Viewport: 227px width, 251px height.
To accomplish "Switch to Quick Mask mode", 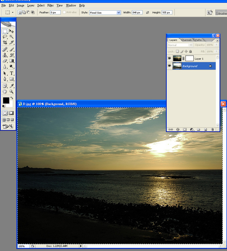I will pos(11,113).
